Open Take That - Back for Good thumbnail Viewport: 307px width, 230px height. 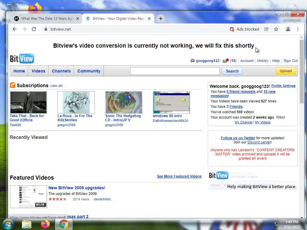28,102
